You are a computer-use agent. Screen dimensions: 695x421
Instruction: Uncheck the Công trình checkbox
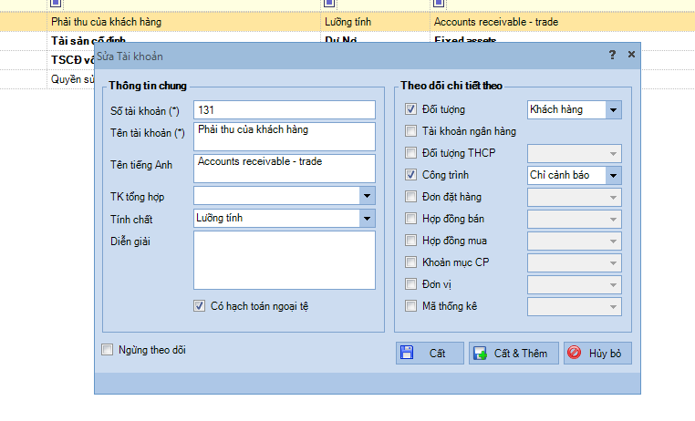click(410, 175)
